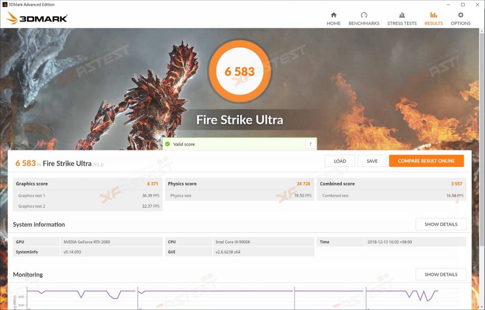The image size is (485, 310).
Task: Click the green Valid score checkmark icon
Action: coord(168,144)
